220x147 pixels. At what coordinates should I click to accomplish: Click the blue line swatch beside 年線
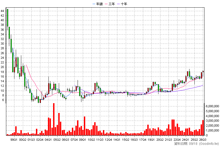[x=94, y=4]
